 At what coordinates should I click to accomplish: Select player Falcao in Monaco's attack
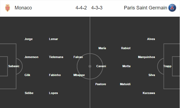click(78, 57)
